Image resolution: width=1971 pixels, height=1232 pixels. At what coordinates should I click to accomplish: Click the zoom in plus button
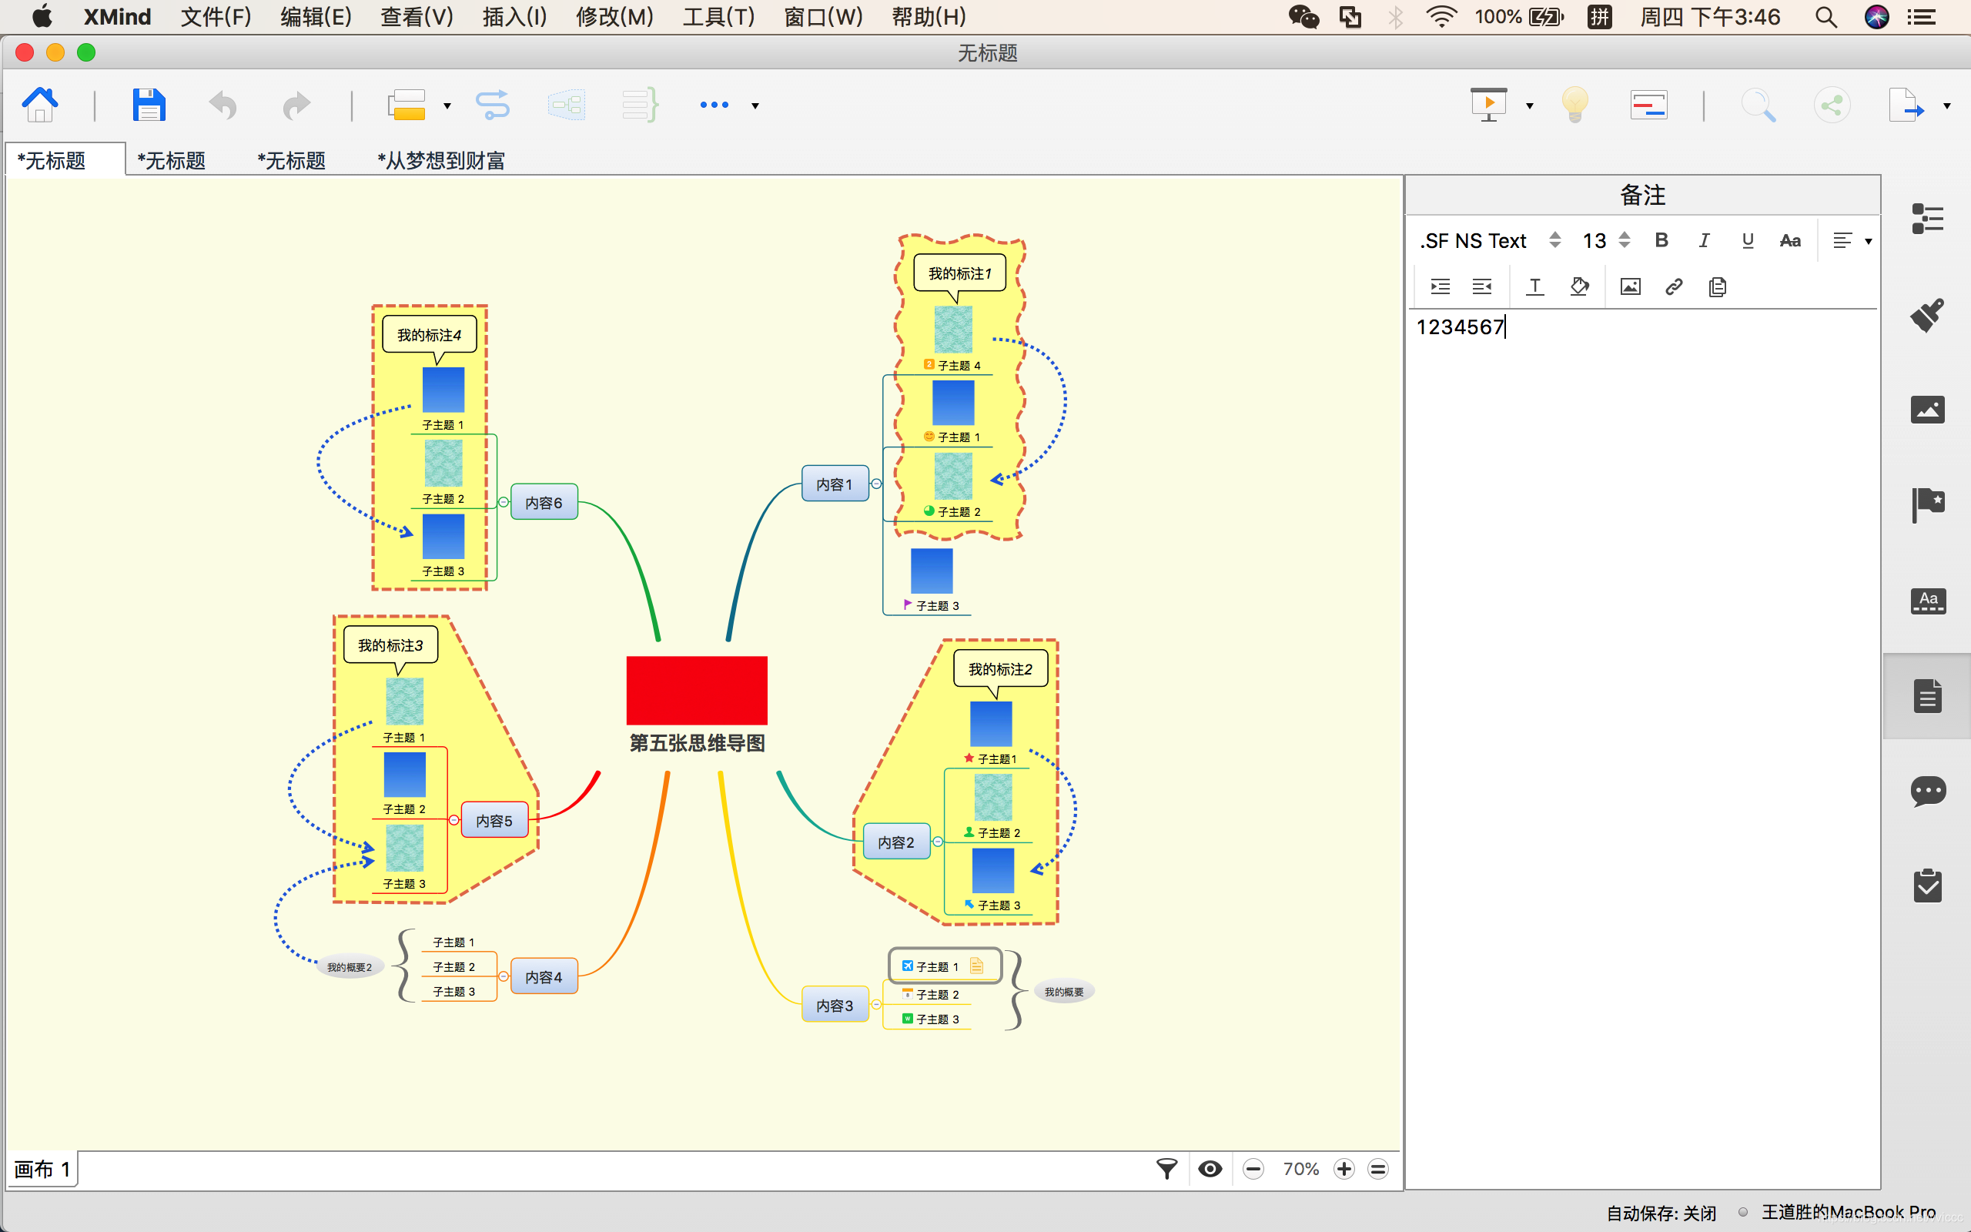coord(1344,1170)
